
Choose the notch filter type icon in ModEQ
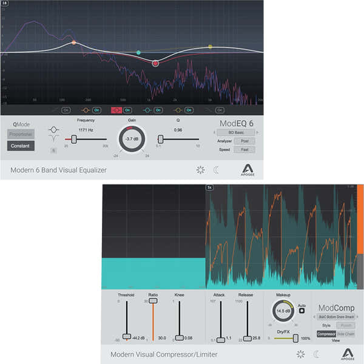point(53,138)
